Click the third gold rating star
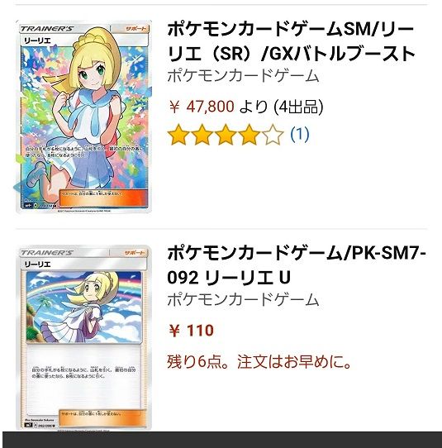The width and height of the screenshot is (442, 448). (x=226, y=134)
